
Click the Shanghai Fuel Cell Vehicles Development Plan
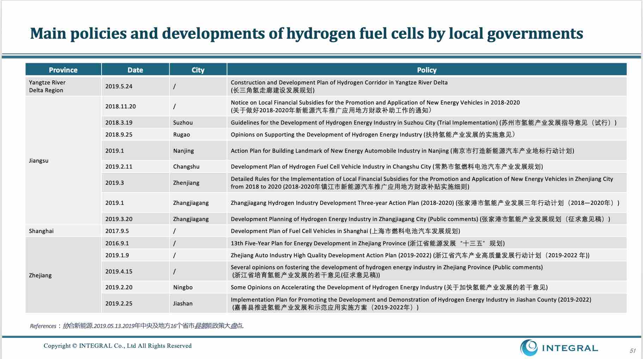(345, 231)
